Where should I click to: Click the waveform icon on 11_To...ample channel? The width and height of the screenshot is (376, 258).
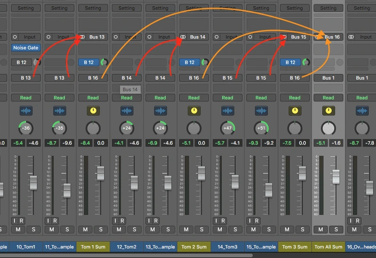point(60,111)
